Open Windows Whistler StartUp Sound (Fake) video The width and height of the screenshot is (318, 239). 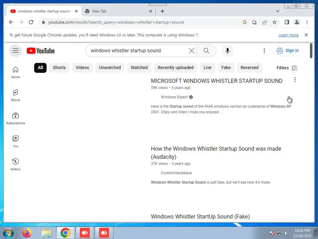point(200,217)
